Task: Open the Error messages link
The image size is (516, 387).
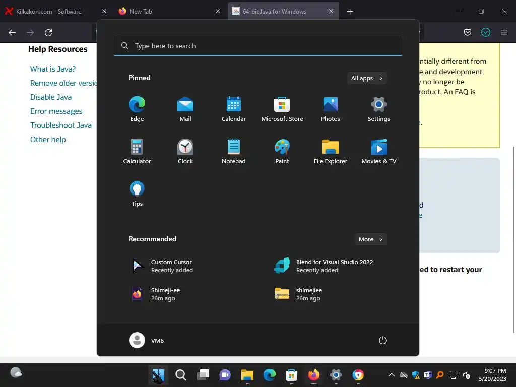Action: point(56,111)
